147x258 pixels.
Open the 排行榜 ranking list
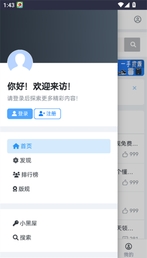59,175
